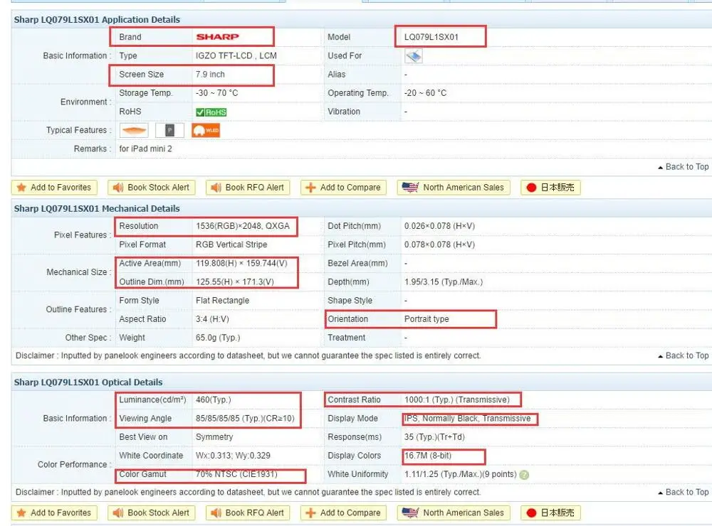Click the Flat Rectangle form style value
712x526 pixels.
[x=222, y=300]
